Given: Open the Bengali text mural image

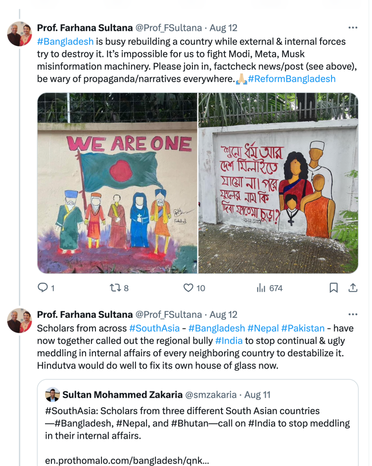Looking at the screenshot, I should click(x=278, y=183).
